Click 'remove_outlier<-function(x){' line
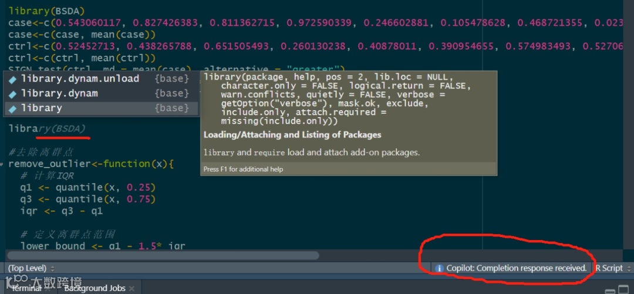This screenshot has width=634, height=294. coord(91,164)
